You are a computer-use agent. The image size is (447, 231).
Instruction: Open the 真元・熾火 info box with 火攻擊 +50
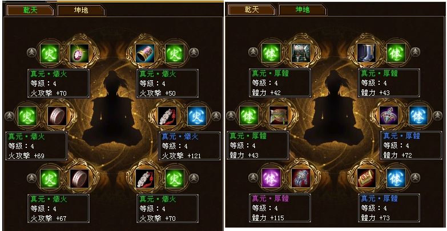coord(167,83)
